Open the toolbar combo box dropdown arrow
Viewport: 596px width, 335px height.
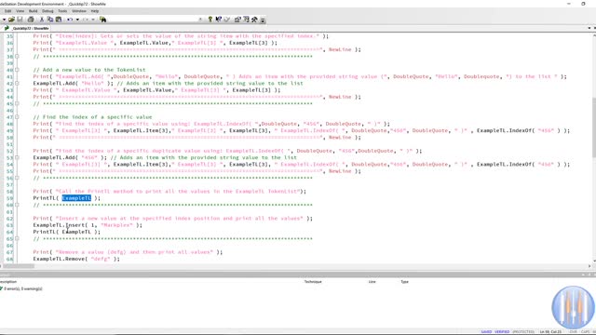coord(200,20)
